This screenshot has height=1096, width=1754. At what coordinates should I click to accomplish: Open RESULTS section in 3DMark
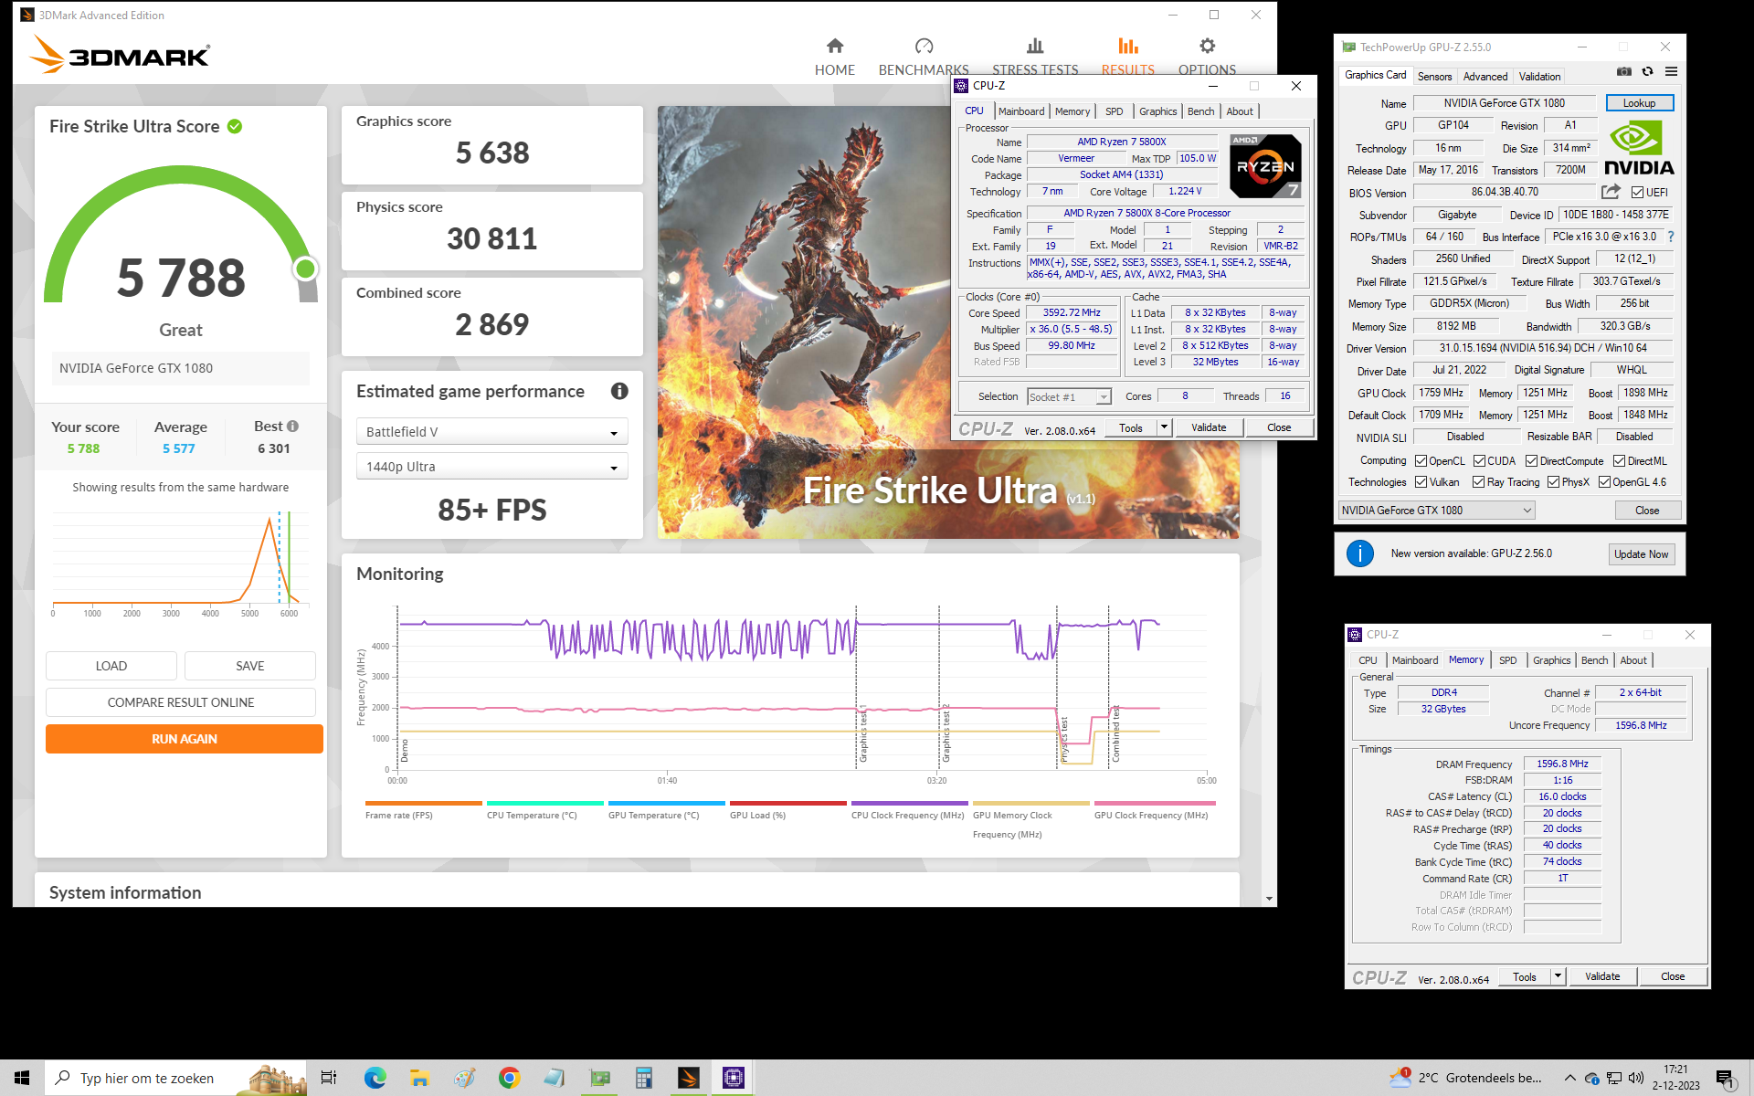[1127, 57]
